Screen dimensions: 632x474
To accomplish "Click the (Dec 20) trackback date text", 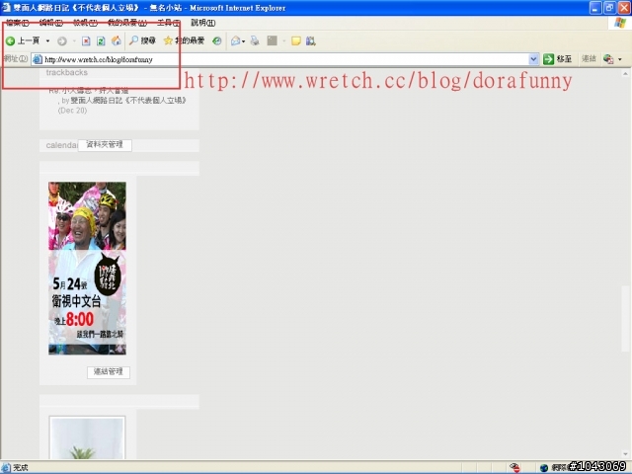I will [72, 111].
